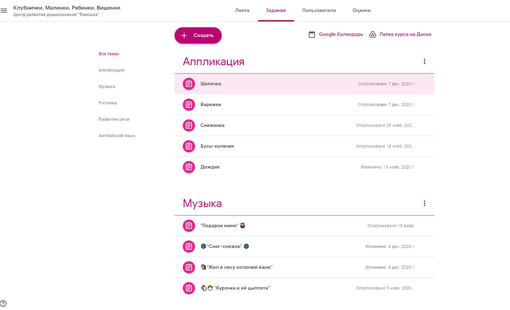Click the Google Calendar icon
The width and height of the screenshot is (510, 310).
click(x=312, y=35)
